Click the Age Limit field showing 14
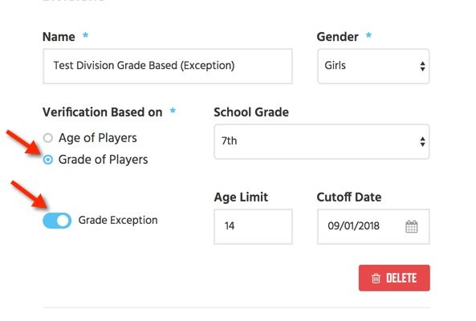Screen dimensions: 476x321 pyautogui.click(x=253, y=226)
